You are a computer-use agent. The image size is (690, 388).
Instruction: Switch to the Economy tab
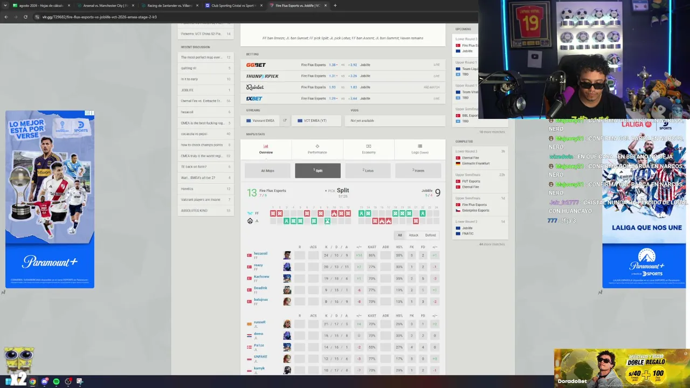(x=369, y=149)
